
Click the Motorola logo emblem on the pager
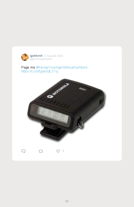pyautogui.click(x=50, y=96)
